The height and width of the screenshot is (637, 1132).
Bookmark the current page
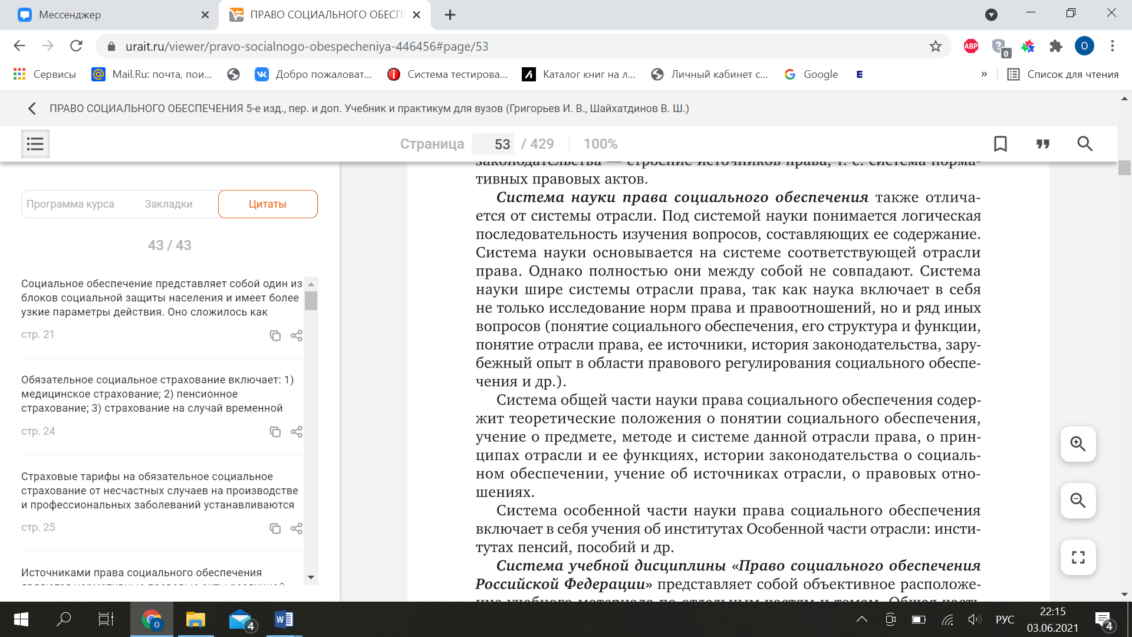click(1001, 144)
